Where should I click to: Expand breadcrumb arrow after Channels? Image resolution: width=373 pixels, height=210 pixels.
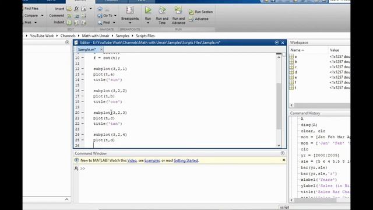point(79,36)
